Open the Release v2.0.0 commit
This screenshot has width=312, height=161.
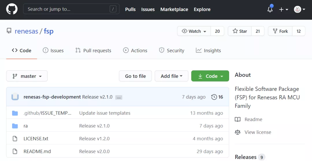click(94, 151)
